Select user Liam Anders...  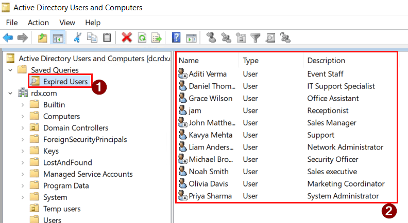pyautogui.click(x=211, y=147)
